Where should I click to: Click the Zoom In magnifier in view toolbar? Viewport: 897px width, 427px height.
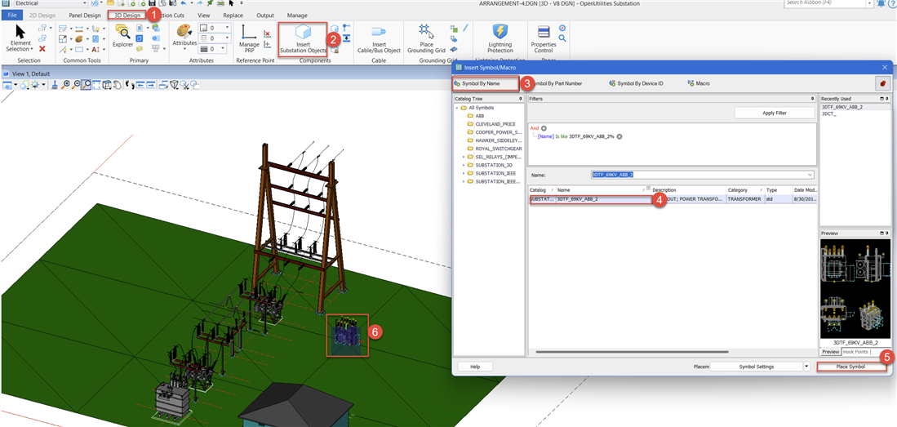66,85
